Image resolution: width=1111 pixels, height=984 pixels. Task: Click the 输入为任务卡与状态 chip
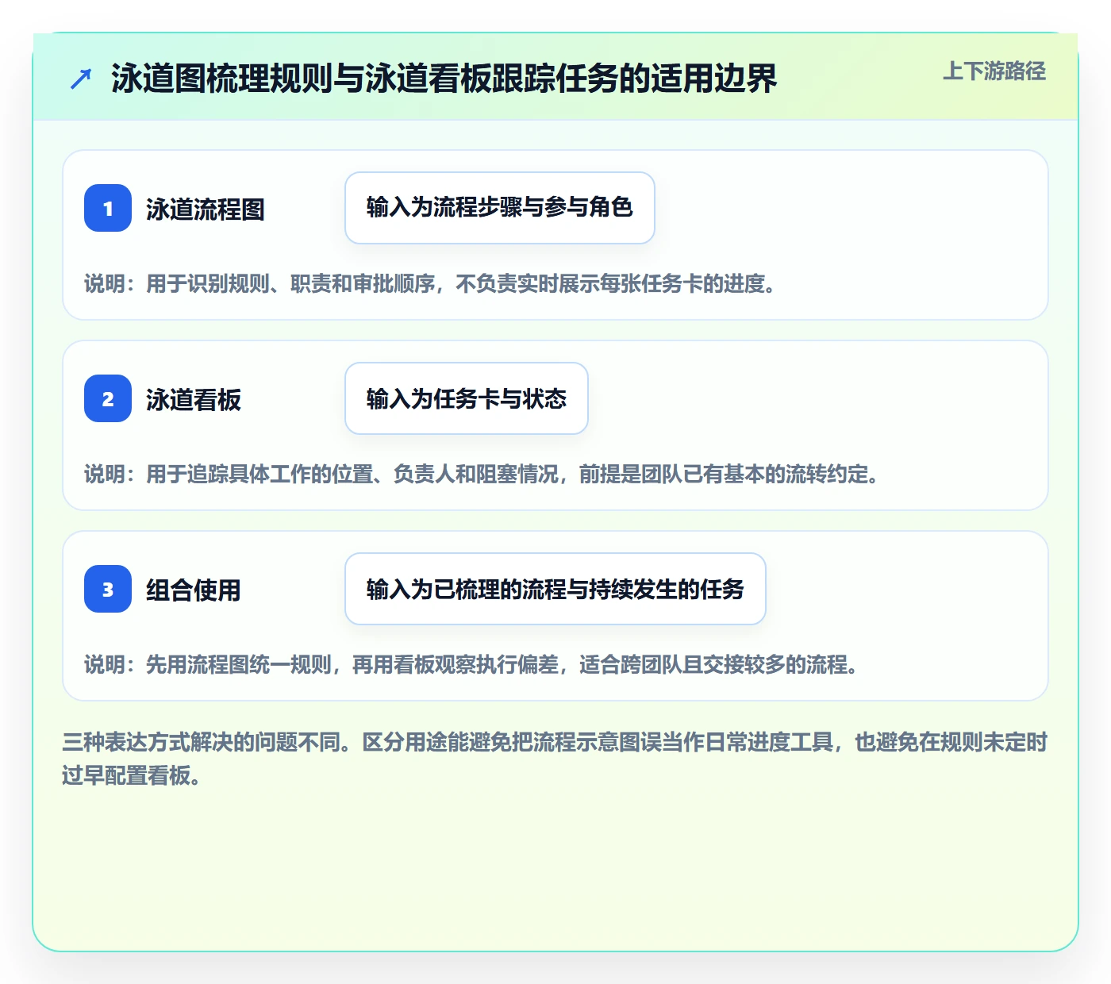[467, 398]
